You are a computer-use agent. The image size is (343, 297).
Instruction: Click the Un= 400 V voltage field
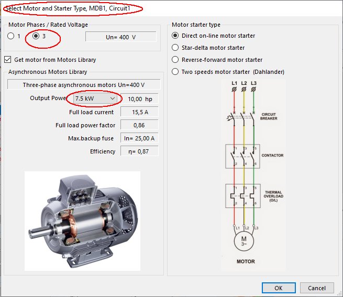coord(121,37)
